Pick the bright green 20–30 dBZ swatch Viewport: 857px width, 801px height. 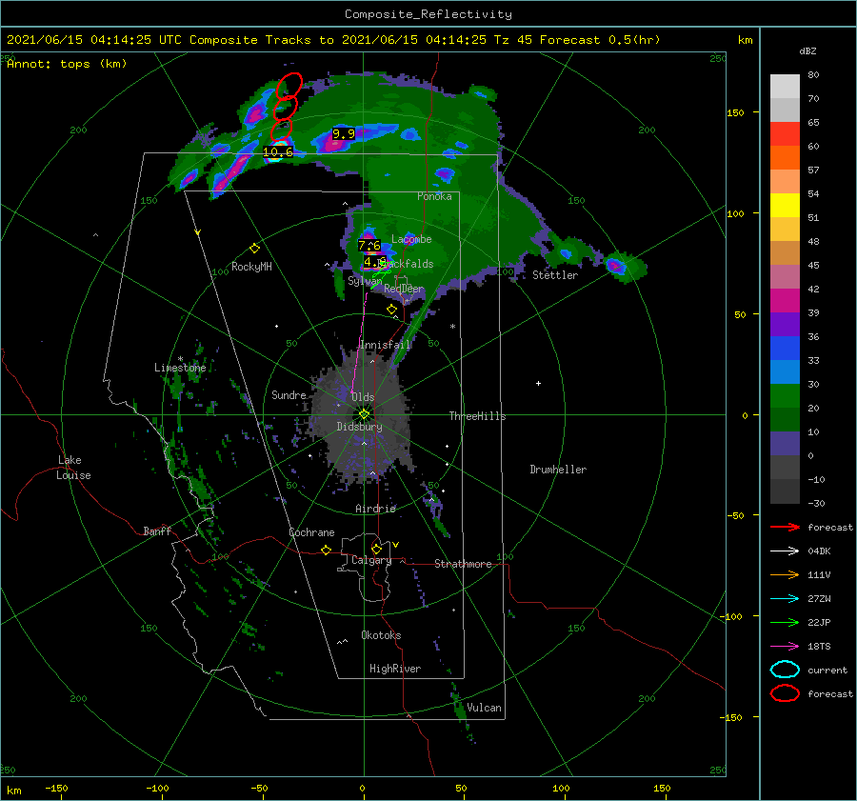tap(785, 396)
